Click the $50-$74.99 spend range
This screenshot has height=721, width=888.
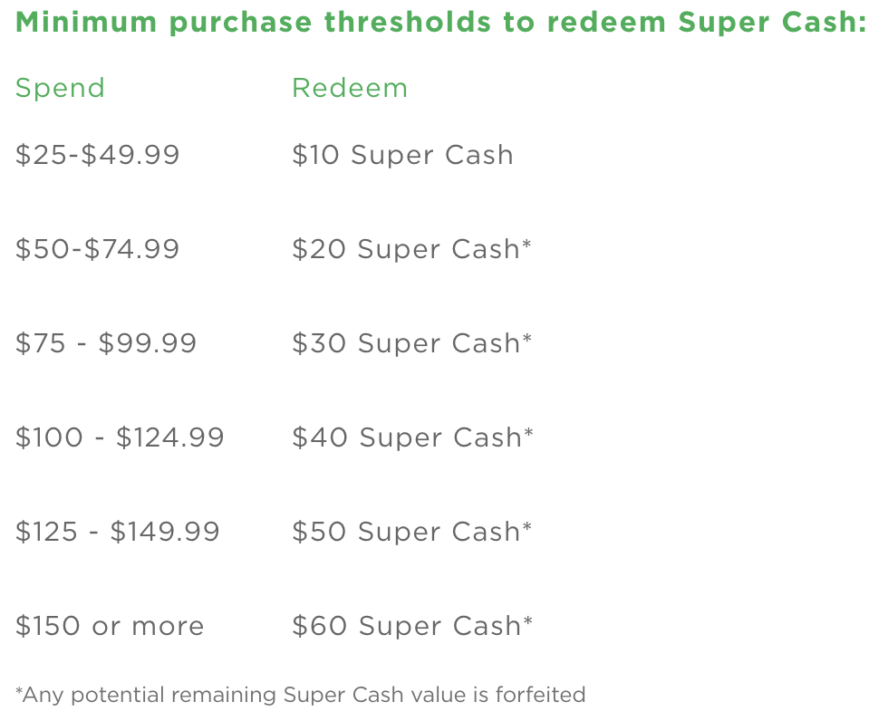click(x=98, y=249)
